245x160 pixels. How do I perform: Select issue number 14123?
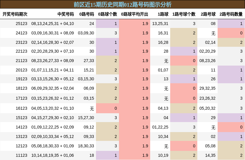click(21, 127)
